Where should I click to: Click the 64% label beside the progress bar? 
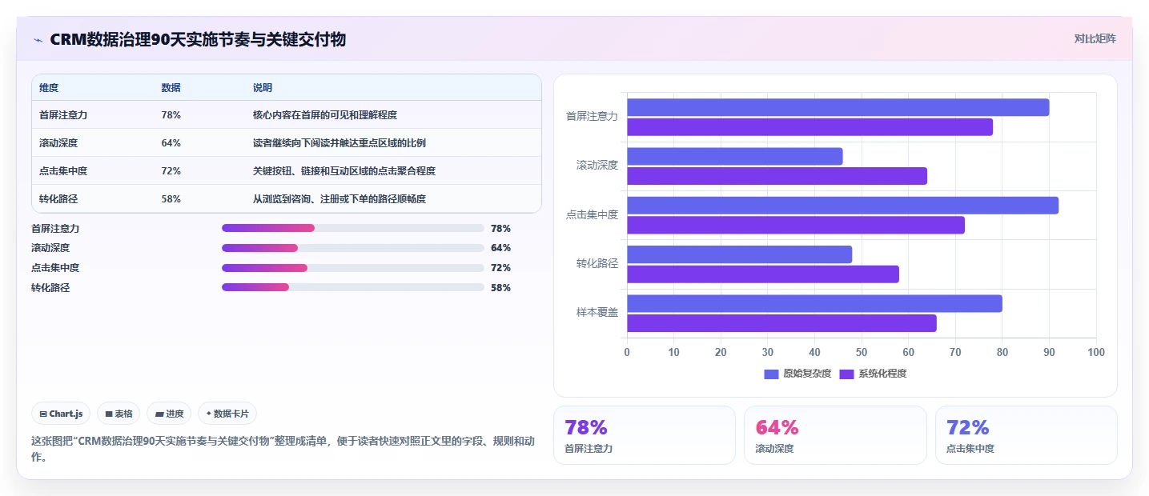click(500, 248)
